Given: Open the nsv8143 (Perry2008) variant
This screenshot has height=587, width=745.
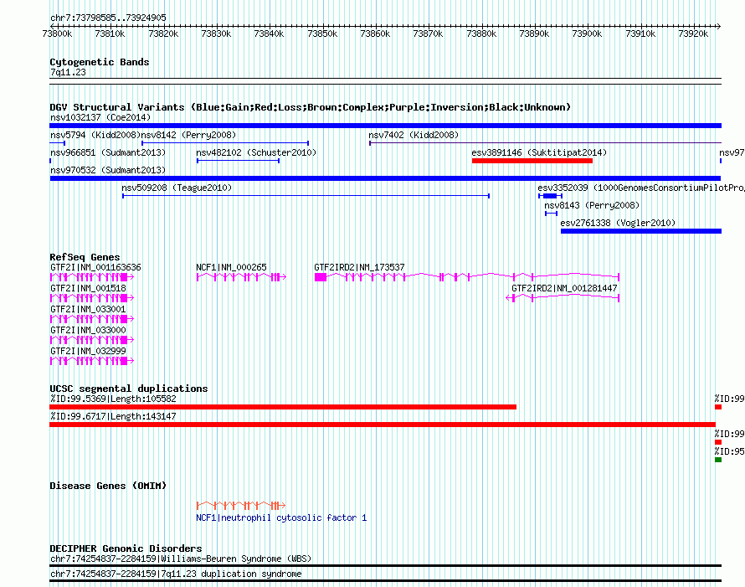Looking at the screenshot, I should pos(551,214).
